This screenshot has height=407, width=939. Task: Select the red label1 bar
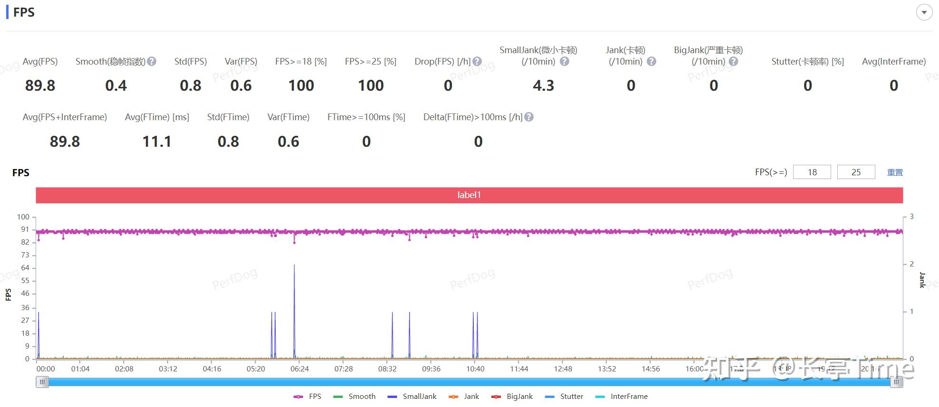click(469, 195)
